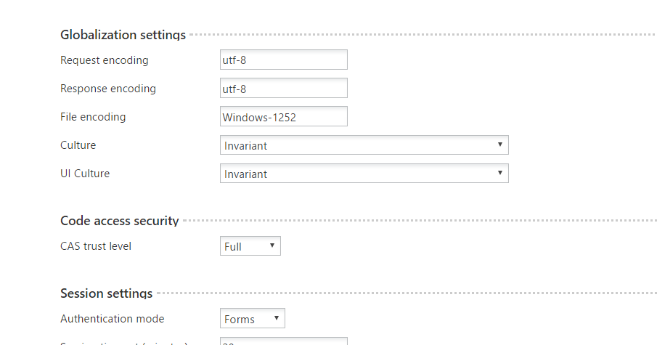Open the CAS trust level dropdown
The image size is (657, 345).
pyautogui.click(x=250, y=246)
